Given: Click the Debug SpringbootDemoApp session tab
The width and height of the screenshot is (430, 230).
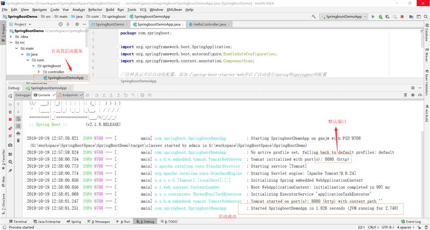Looking at the screenshot, I should tap(48, 88).
